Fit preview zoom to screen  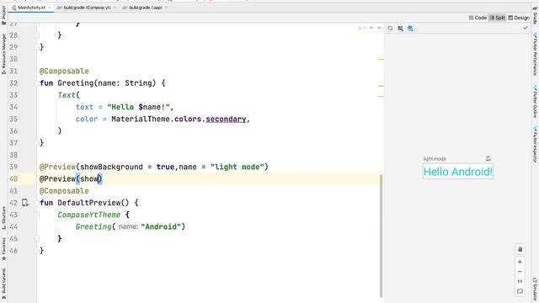point(520,291)
